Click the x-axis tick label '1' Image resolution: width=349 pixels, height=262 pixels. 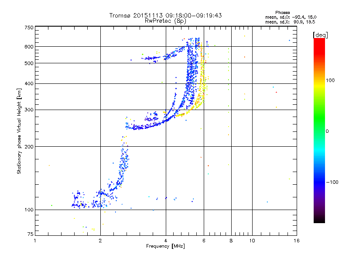[35, 241]
